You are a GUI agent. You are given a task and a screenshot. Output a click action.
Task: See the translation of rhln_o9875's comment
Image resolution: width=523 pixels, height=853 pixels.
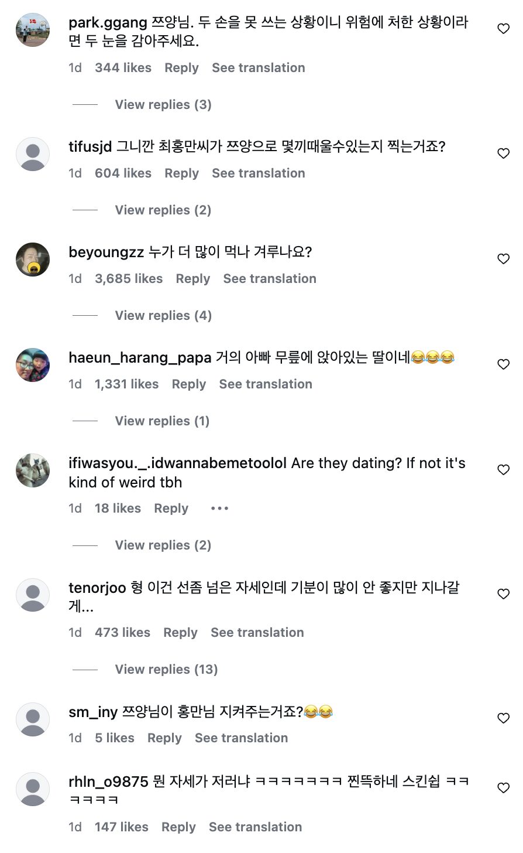tap(256, 827)
